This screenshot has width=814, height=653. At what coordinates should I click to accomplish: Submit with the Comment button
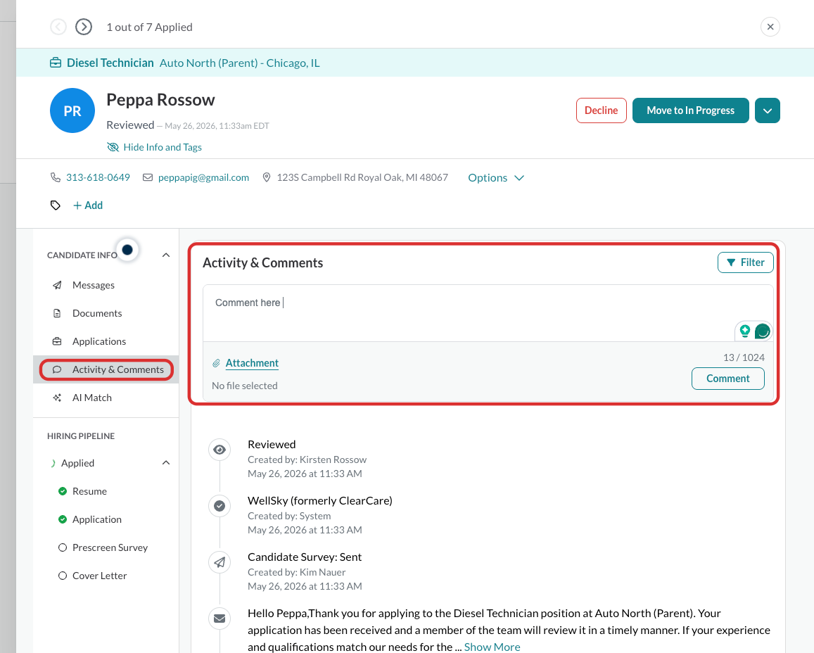[728, 379]
